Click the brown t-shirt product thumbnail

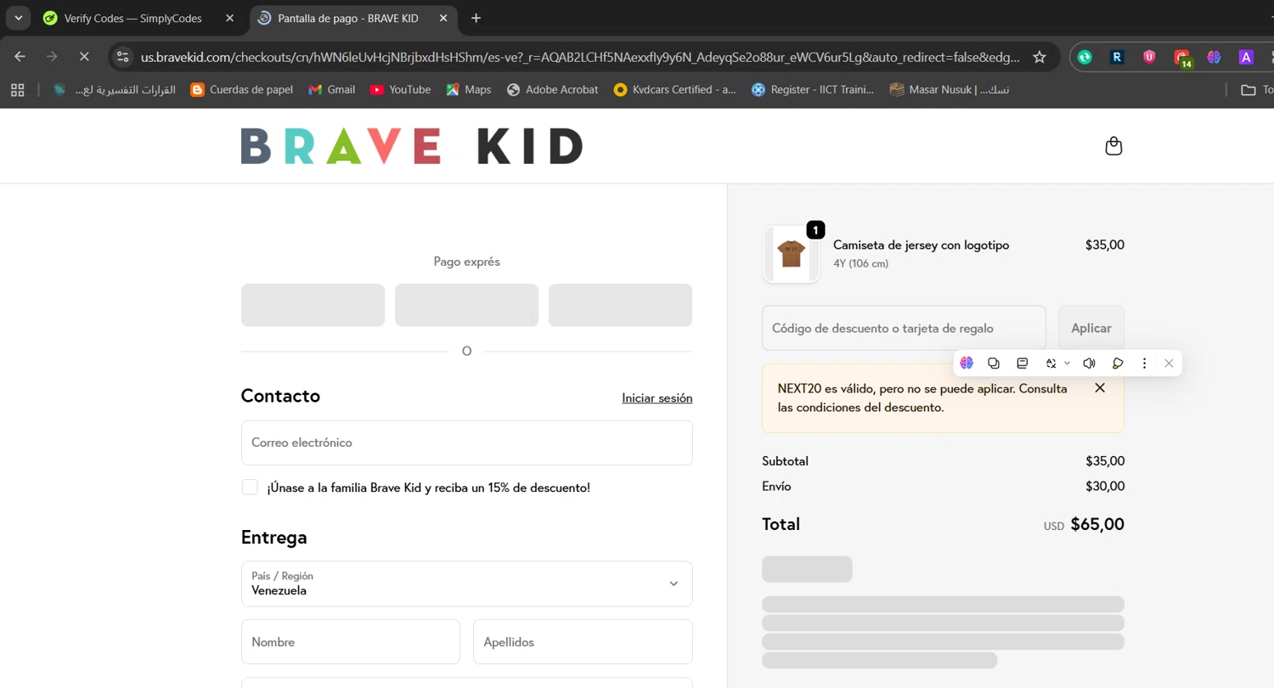[x=791, y=254]
